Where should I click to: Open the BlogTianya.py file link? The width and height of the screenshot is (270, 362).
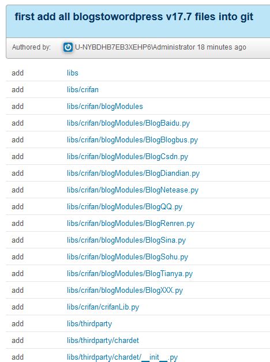coord(130,274)
